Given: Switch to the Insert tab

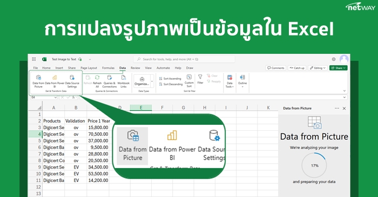Looking at the screenshot, I should [x=59, y=68].
